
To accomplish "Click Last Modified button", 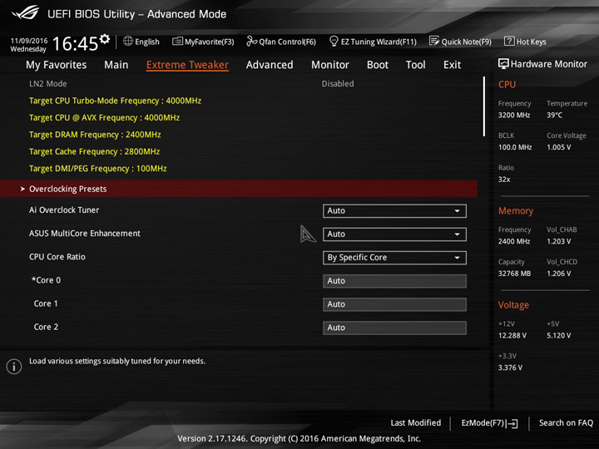I will click(x=416, y=423).
